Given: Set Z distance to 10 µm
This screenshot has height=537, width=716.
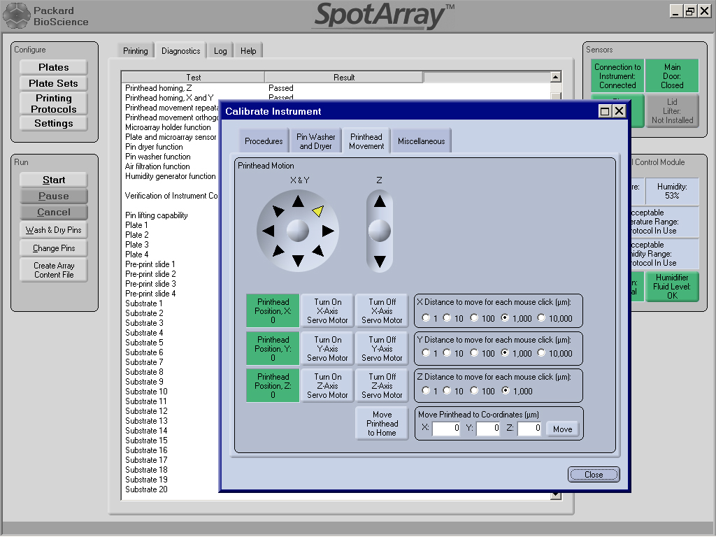Looking at the screenshot, I should point(447,390).
